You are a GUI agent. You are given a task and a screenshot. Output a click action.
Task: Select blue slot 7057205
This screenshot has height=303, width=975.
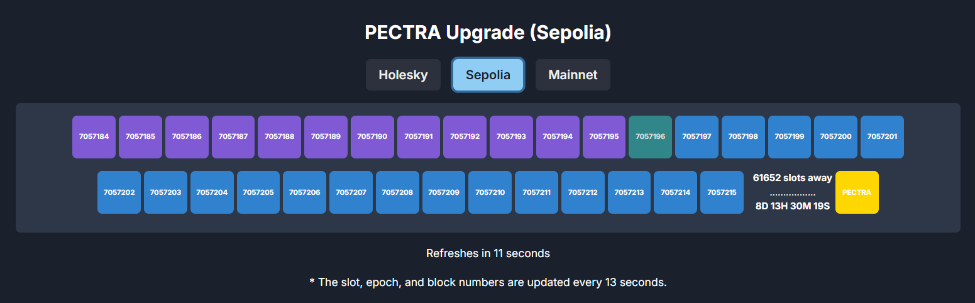(258, 192)
